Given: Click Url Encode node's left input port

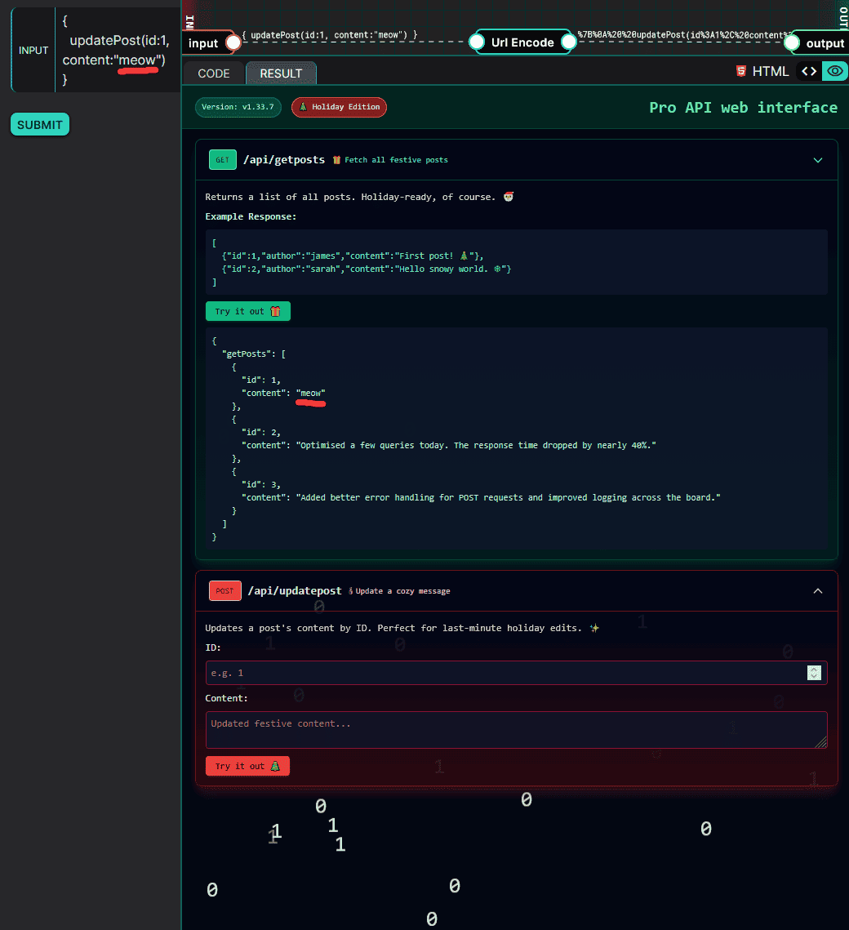Looking at the screenshot, I should (x=476, y=42).
